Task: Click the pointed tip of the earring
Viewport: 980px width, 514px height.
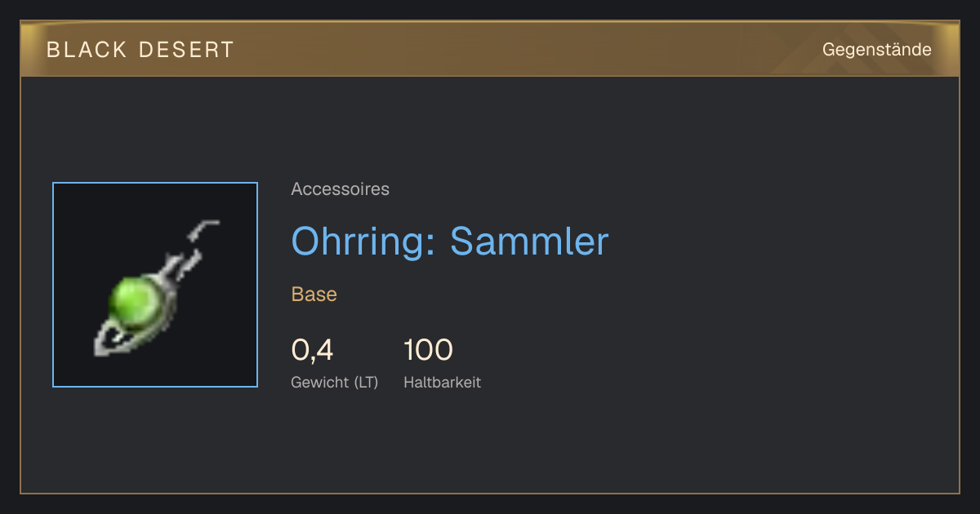Action: (105, 344)
